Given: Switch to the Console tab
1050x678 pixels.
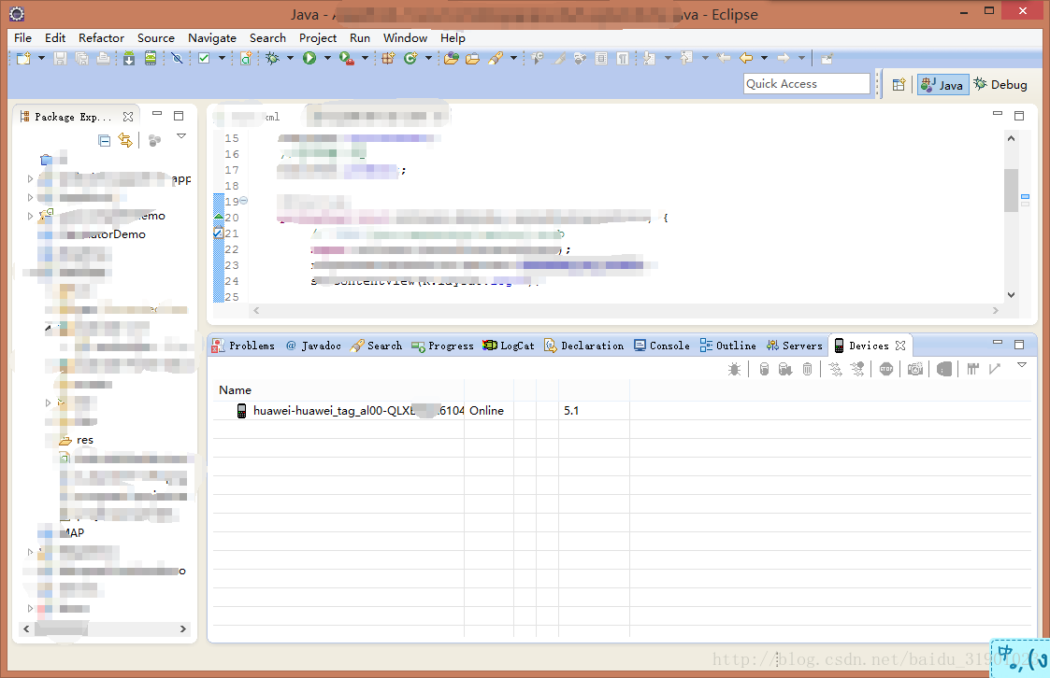Looking at the screenshot, I should (x=662, y=346).
